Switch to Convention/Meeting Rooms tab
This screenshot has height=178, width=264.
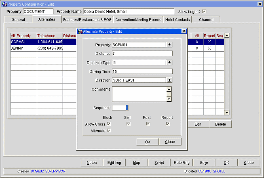coord(138,19)
